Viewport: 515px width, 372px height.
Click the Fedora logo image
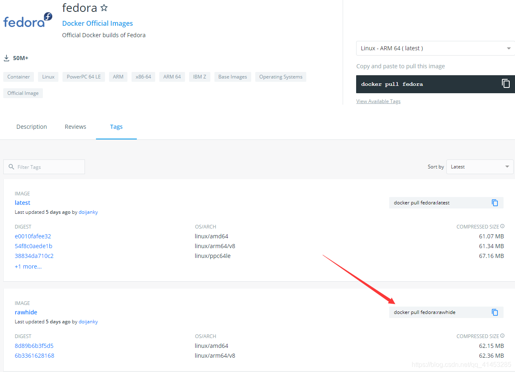(28, 20)
